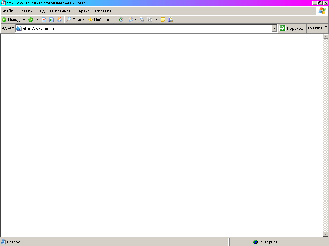Open the yellow Discuss note icon
The width and height of the screenshot is (329, 246).
tap(163, 20)
